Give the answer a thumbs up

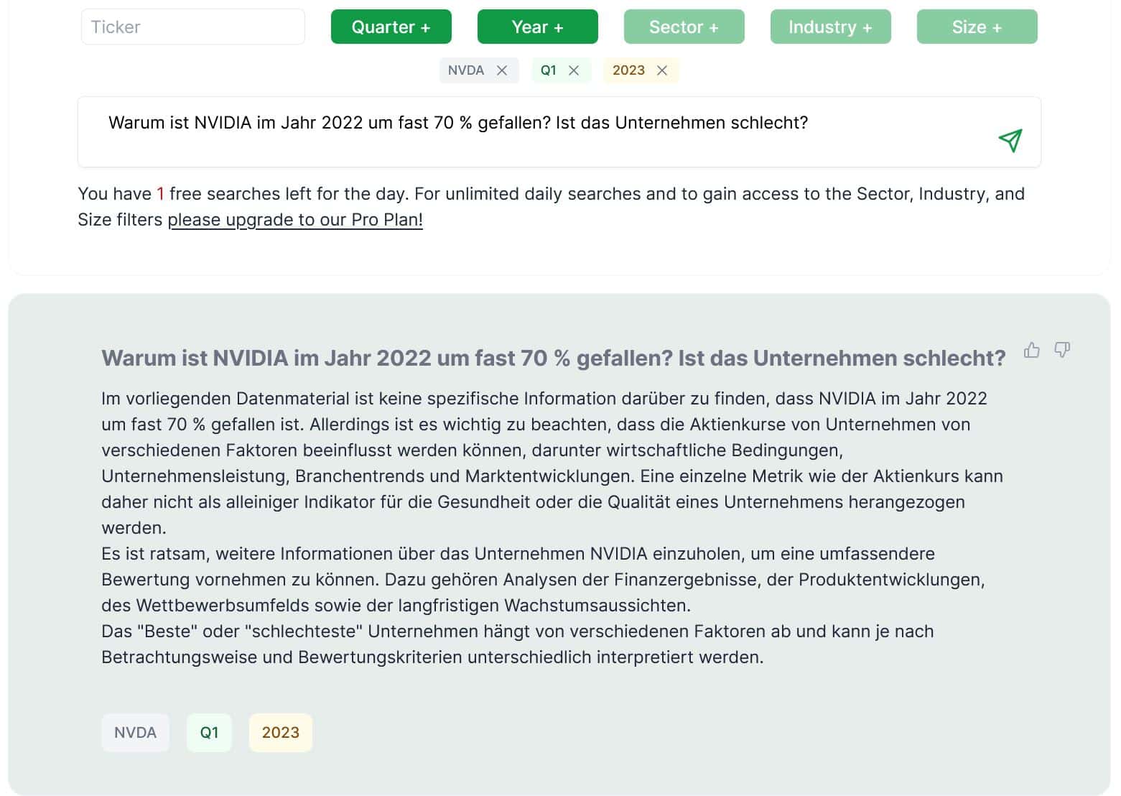pyautogui.click(x=1032, y=350)
